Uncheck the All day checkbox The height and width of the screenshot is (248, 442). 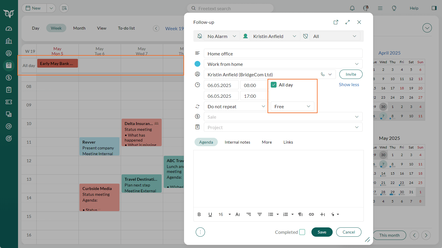click(x=274, y=85)
